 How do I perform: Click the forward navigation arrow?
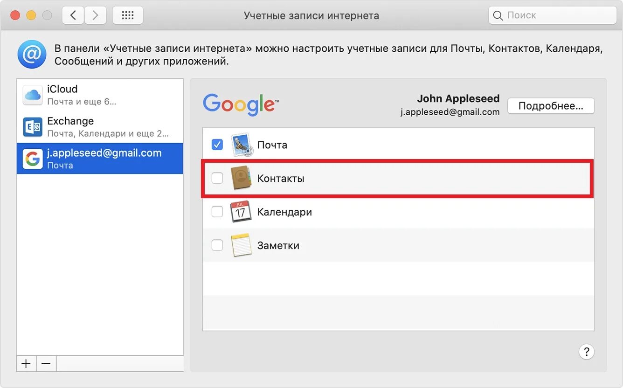pyautogui.click(x=95, y=15)
